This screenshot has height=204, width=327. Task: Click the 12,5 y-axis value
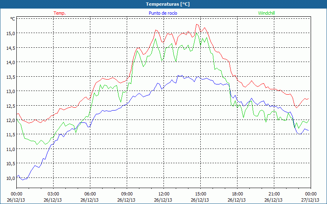(x=11, y=106)
